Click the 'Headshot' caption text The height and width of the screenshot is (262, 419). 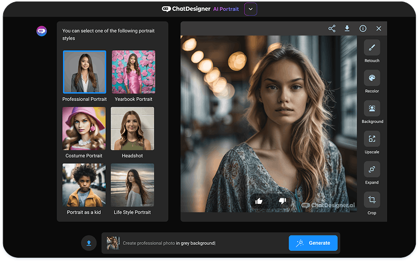click(133, 155)
